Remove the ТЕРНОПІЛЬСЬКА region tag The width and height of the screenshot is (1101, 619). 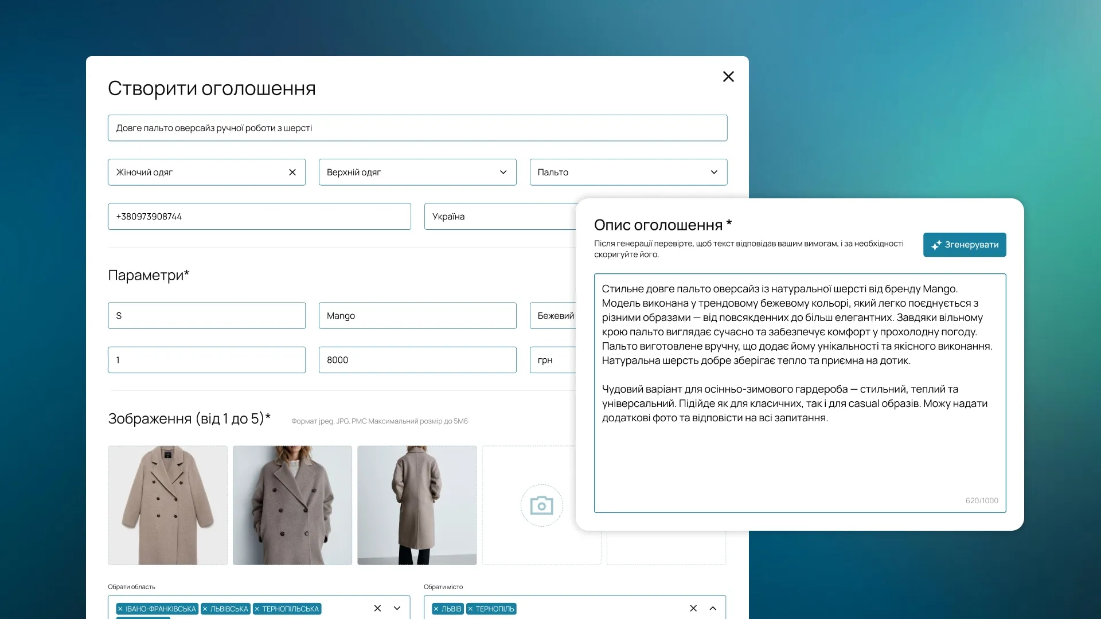coord(257,609)
